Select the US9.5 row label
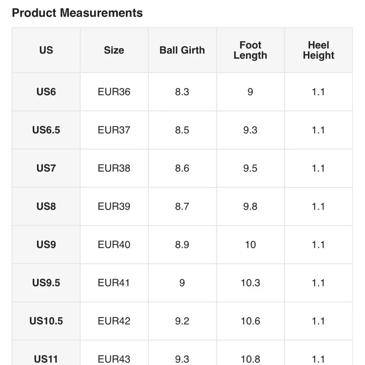Screen dimensions: 365x365 pos(46,283)
